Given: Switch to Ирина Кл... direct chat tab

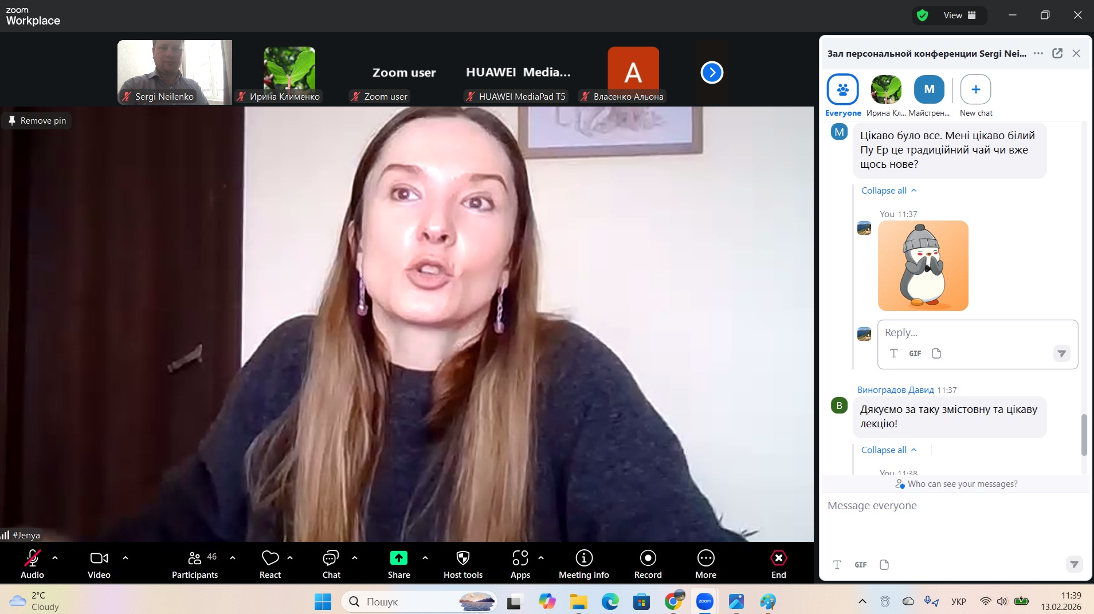Looking at the screenshot, I should 886,96.
